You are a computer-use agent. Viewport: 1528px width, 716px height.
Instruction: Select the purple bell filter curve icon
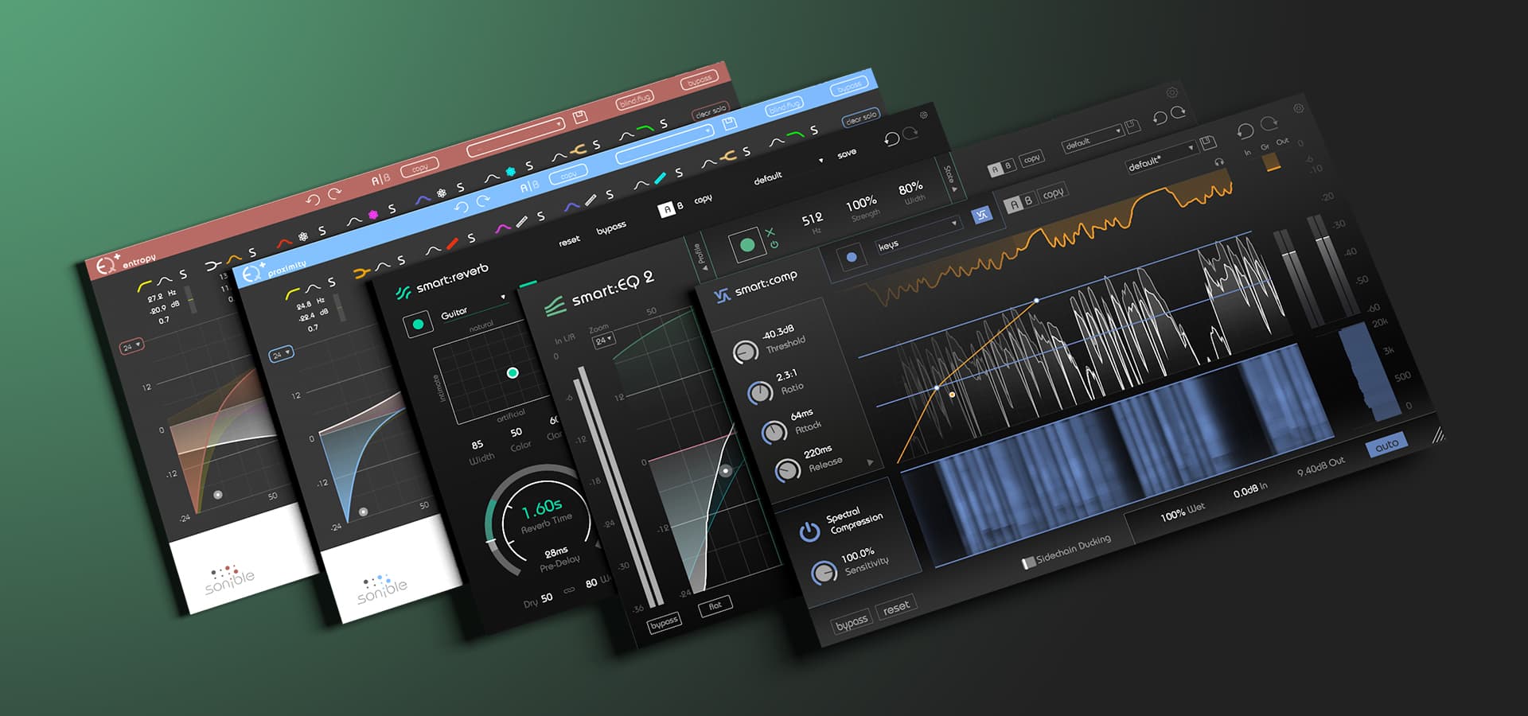(x=570, y=207)
